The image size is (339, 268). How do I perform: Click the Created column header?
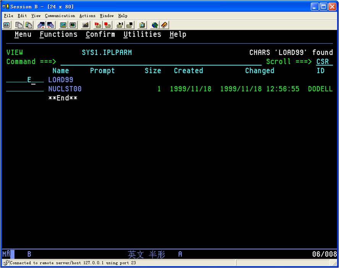188,71
